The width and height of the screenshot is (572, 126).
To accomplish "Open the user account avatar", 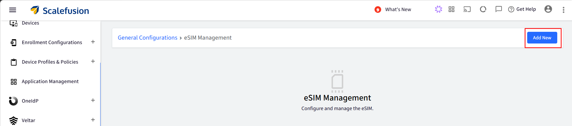I will [548, 9].
